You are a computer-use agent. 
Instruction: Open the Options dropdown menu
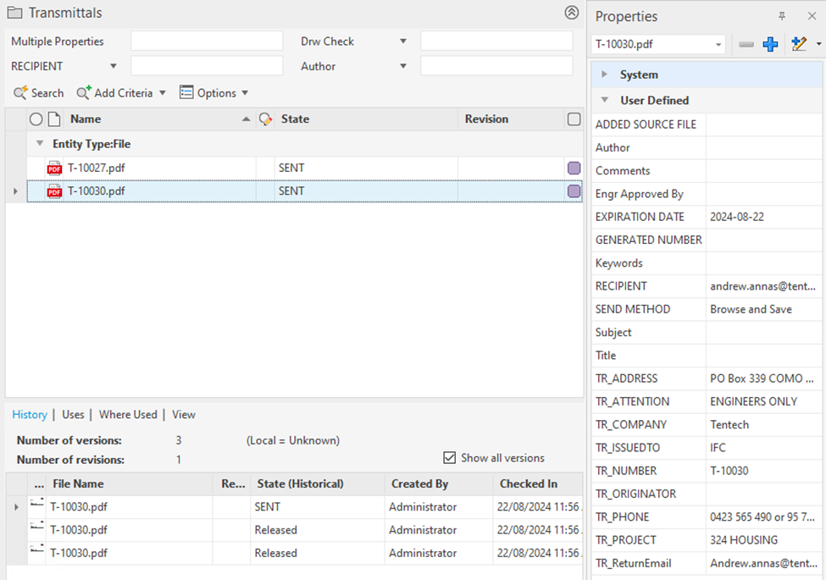tap(214, 93)
